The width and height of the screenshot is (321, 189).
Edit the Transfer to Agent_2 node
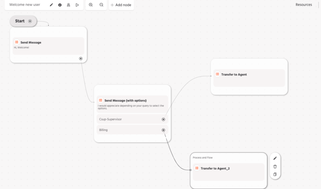tap(275, 158)
